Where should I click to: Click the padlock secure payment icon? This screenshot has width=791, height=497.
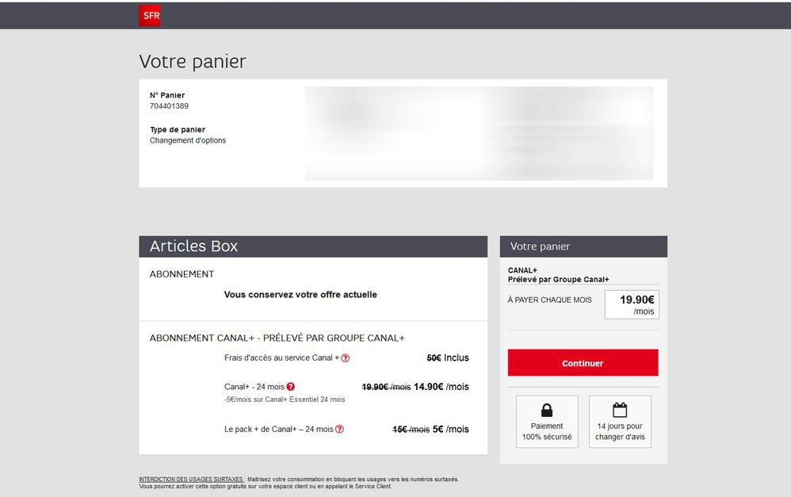[546, 410]
